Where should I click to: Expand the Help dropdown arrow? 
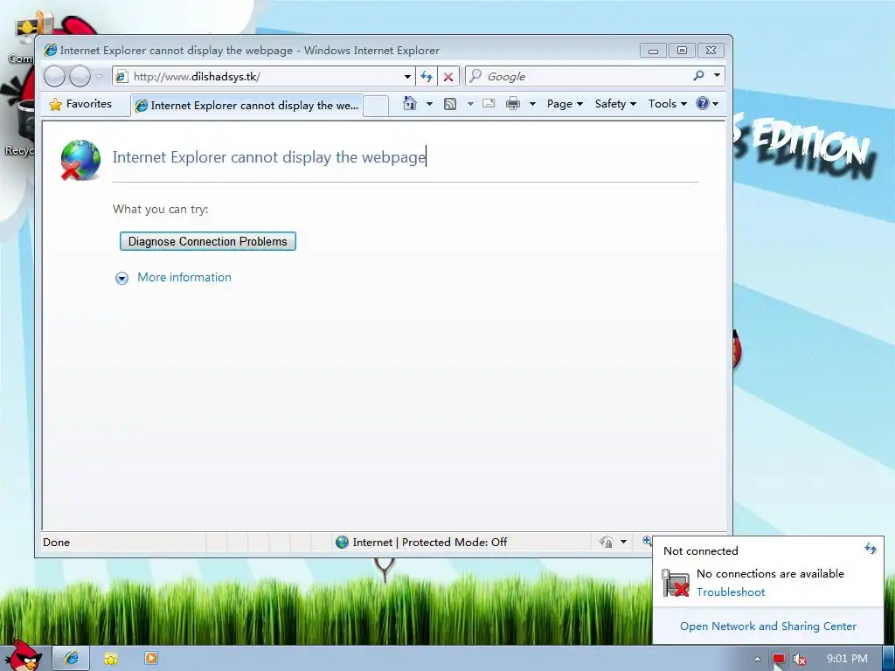716,104
